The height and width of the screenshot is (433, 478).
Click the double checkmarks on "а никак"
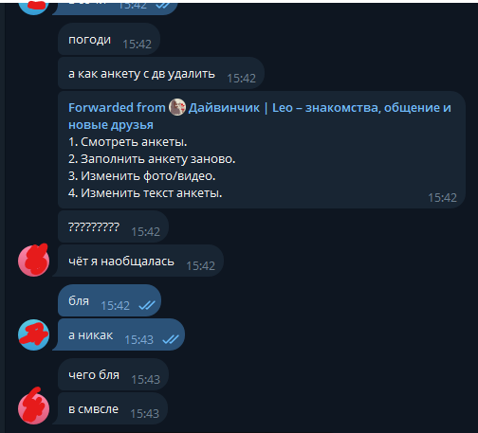(x=171, y=339)
